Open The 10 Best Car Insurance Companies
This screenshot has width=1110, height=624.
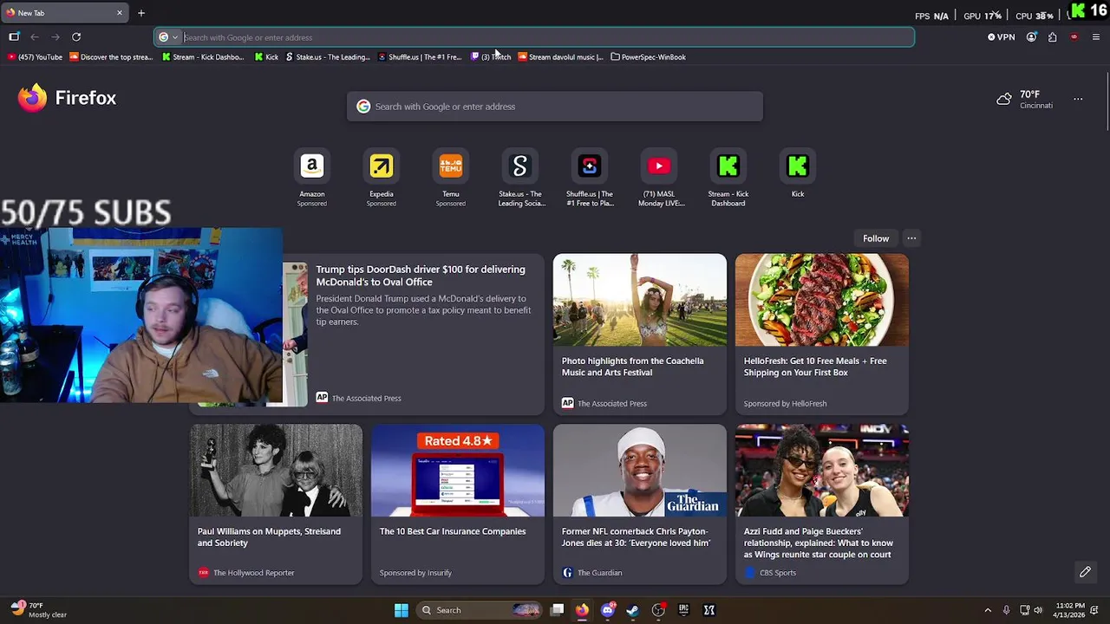453,531
